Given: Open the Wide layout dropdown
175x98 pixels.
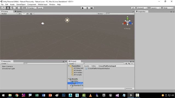Looking at the screenshot, I should tap(168, 8).
